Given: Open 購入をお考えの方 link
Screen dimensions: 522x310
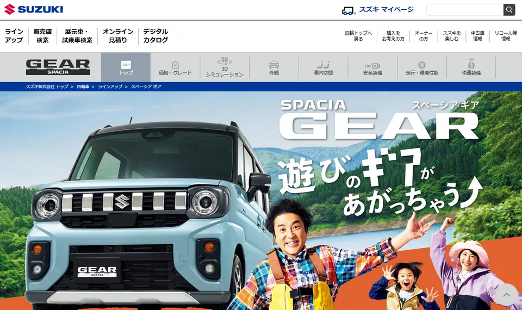Looking at the screenshot, I should point(393,36).
